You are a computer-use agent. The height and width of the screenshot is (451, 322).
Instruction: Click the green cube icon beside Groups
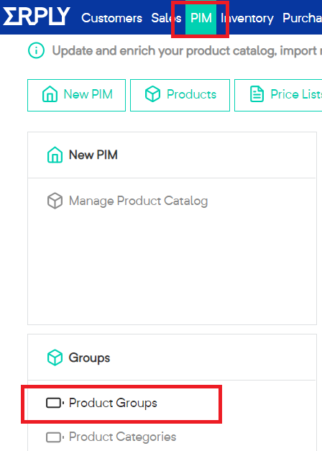point(55,357)
